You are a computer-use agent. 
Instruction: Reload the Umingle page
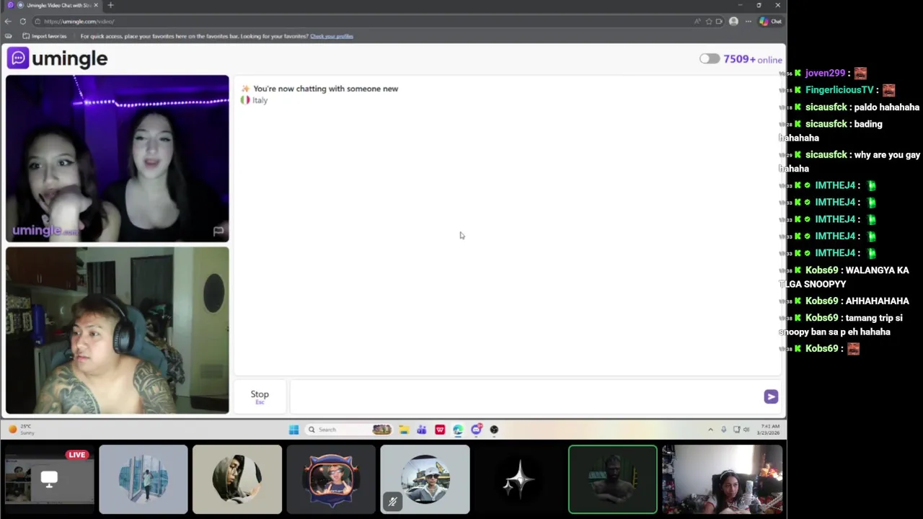23,22
